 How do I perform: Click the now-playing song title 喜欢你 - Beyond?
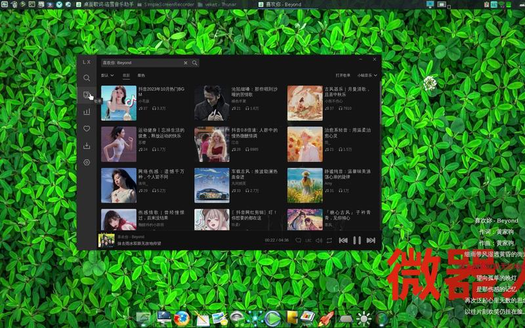click(x=131, y=237)
